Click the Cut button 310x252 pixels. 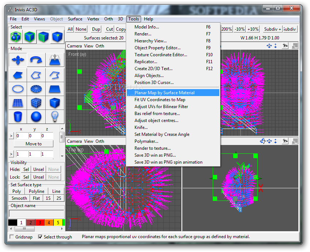coord(109,29)
